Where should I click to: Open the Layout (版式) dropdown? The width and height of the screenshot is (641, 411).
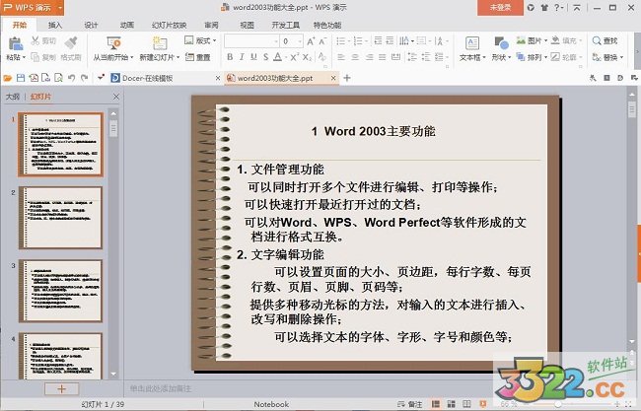coord(200,40)
